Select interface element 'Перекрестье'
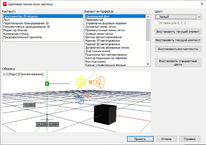Screen dimensions: 206x145 pyautogui.click(x=115, y=20)
